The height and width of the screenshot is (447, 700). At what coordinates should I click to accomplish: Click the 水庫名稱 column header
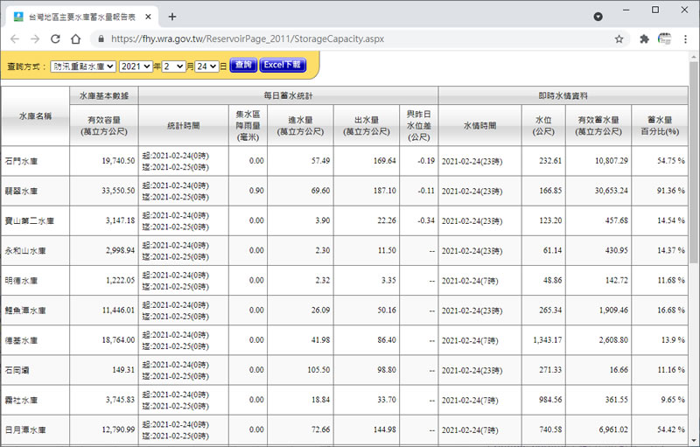coord(35,116)
